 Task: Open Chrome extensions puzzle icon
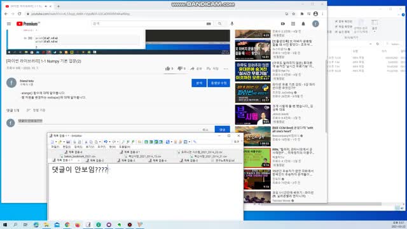point(302,13)
